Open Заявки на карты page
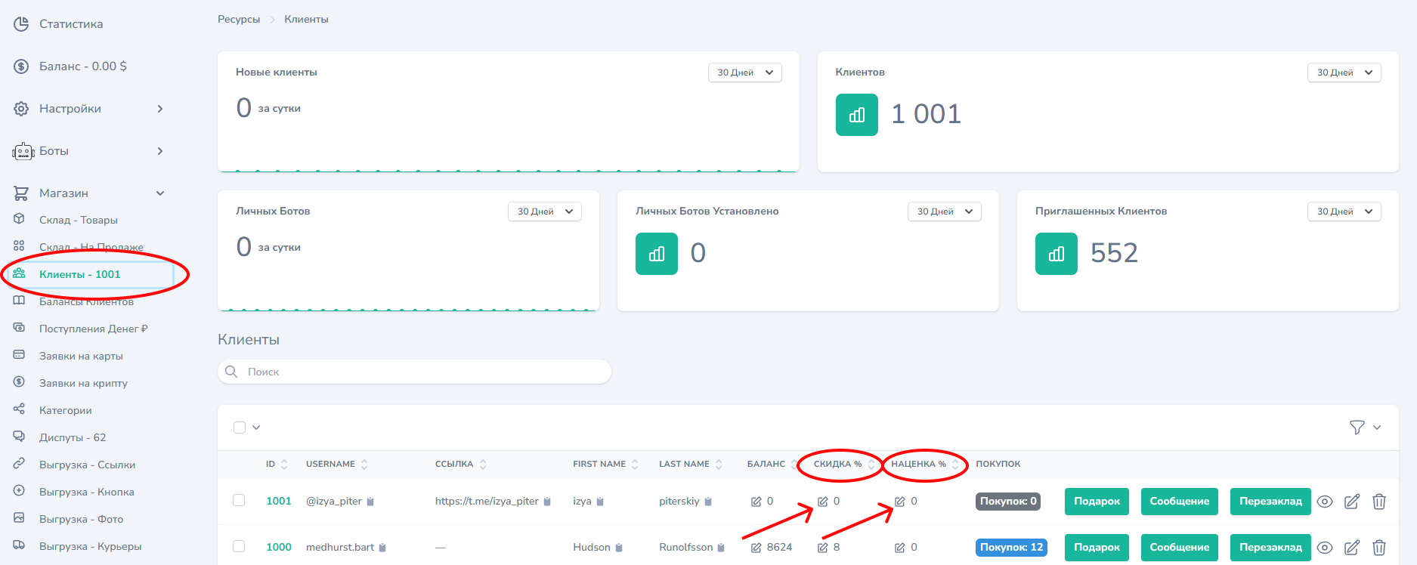 click(x=81, y=356)
